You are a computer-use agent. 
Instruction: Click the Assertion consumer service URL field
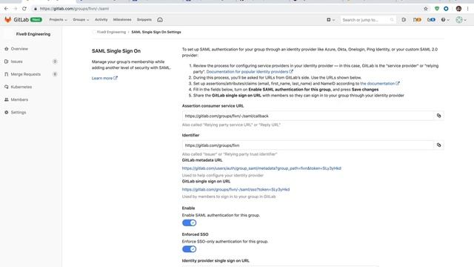[308, 116]
